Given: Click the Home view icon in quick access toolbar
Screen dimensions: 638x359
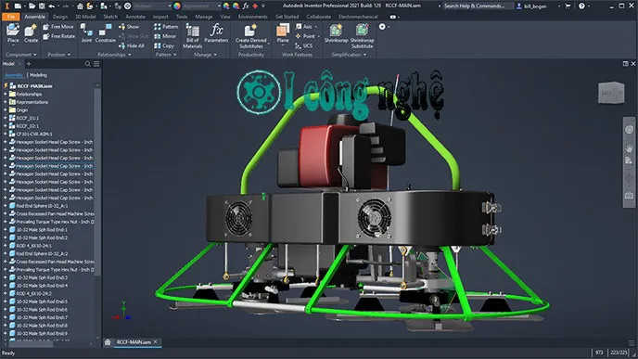Looking at the screenshot, I should [x=80, y=6].
